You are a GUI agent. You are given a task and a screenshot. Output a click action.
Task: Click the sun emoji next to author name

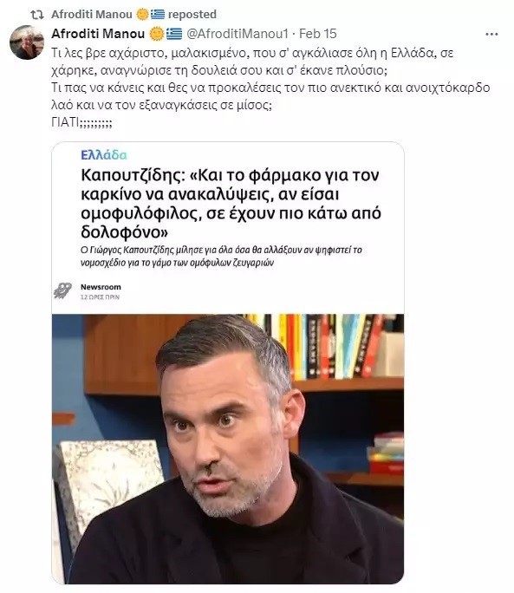(157, 34)
